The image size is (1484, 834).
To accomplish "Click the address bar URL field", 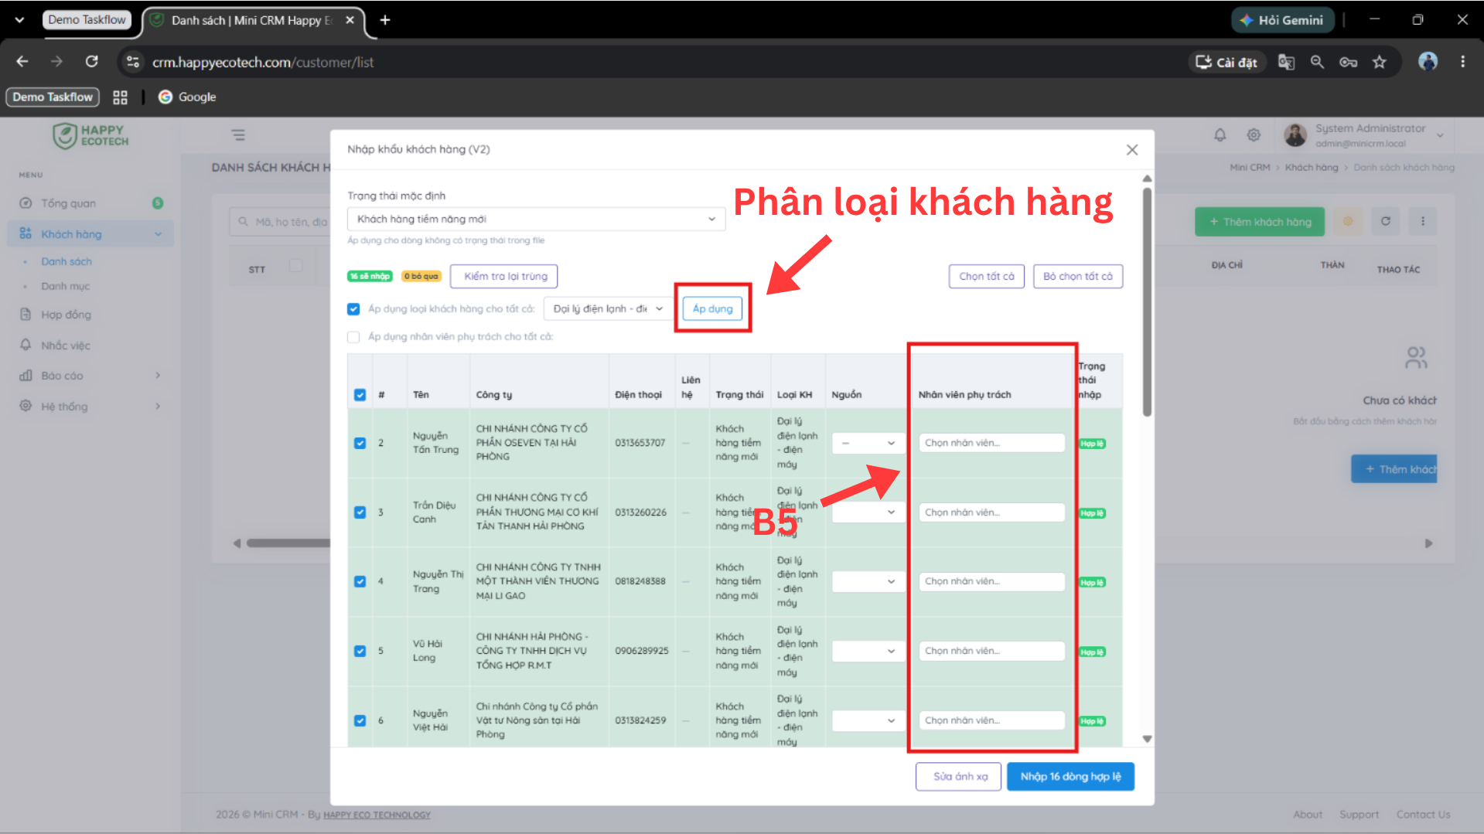I will pos(263,62).
